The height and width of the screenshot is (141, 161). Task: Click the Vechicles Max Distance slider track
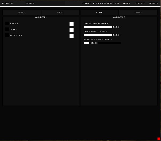[102, 43]
